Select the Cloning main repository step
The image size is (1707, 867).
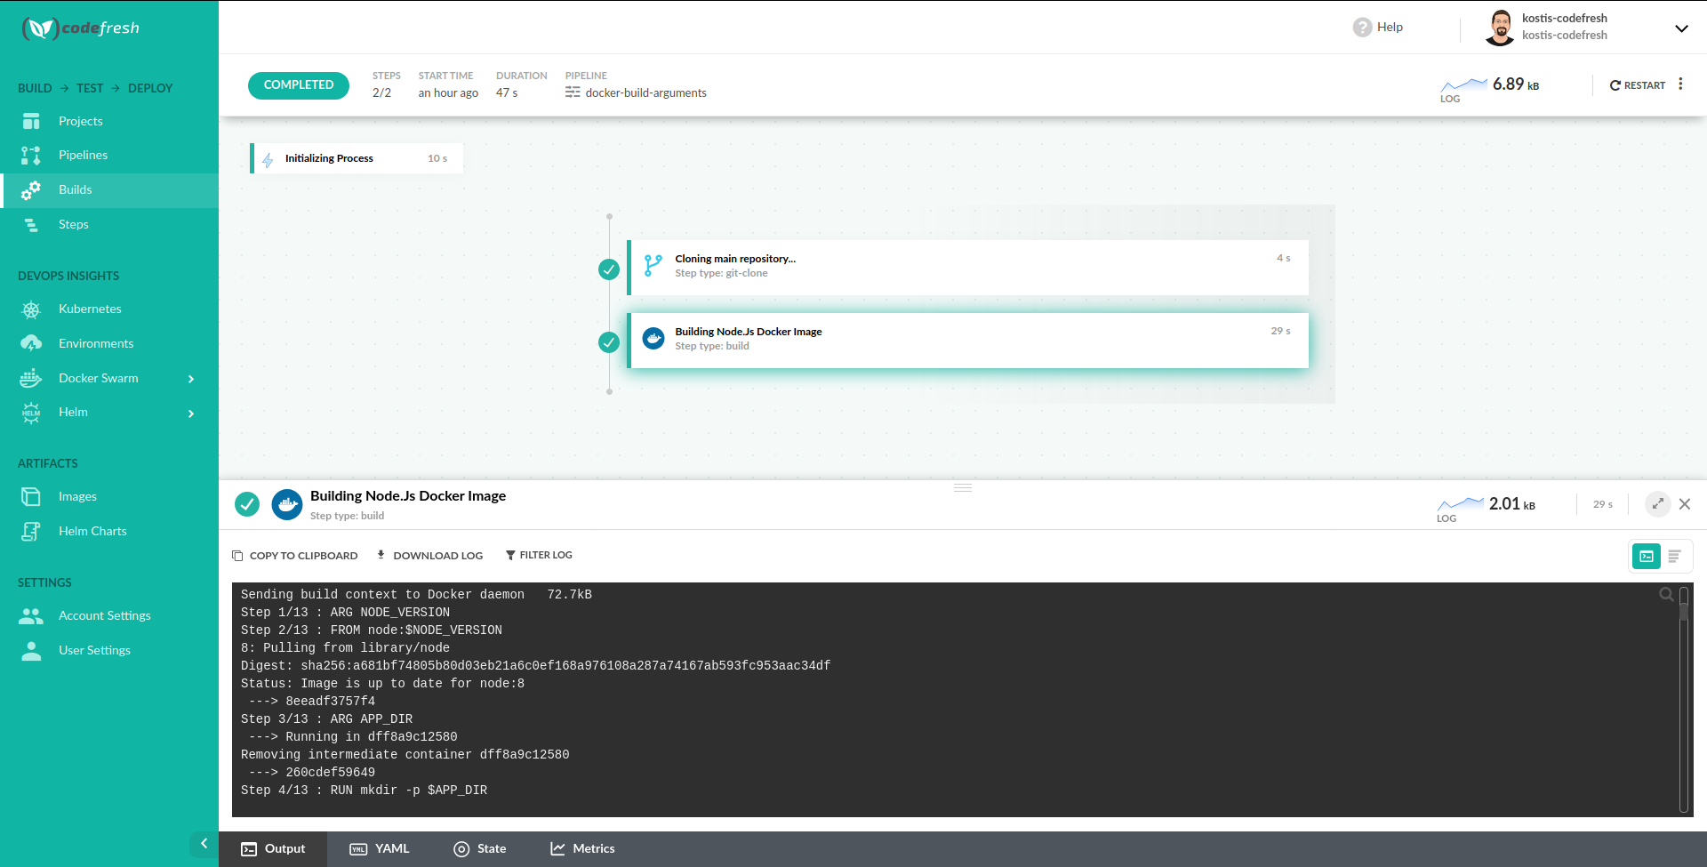coord(967,267)
